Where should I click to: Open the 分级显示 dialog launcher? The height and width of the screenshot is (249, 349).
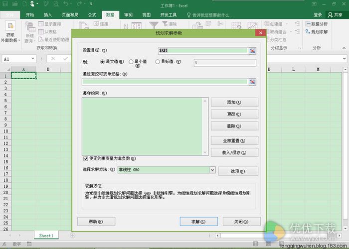(300, 48)
